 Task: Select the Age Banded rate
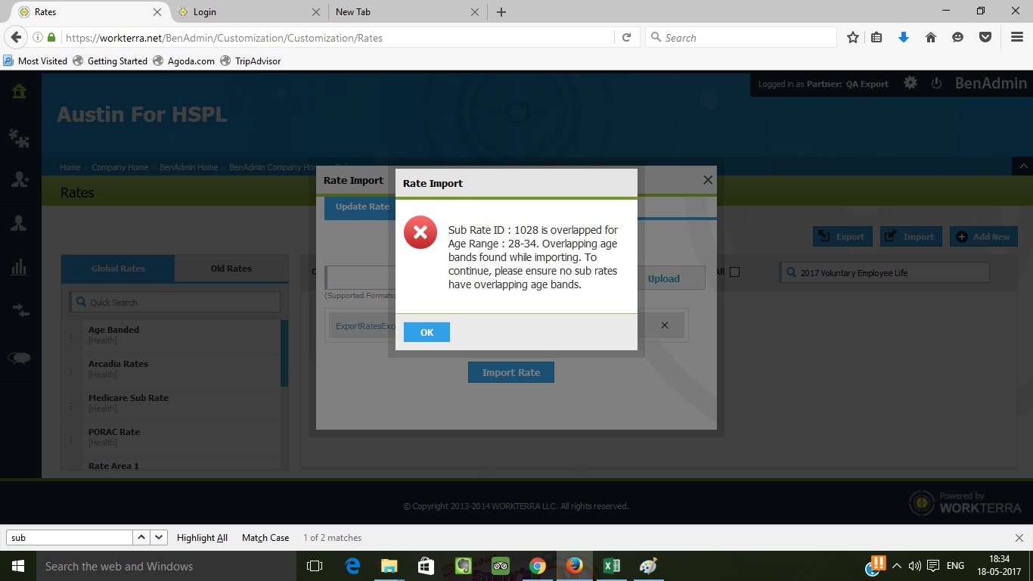[x=113, y=330]
